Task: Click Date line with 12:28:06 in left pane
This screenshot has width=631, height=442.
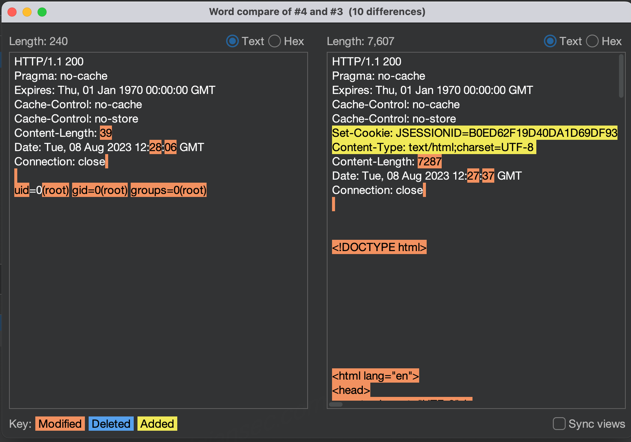Action: point(109,147)
